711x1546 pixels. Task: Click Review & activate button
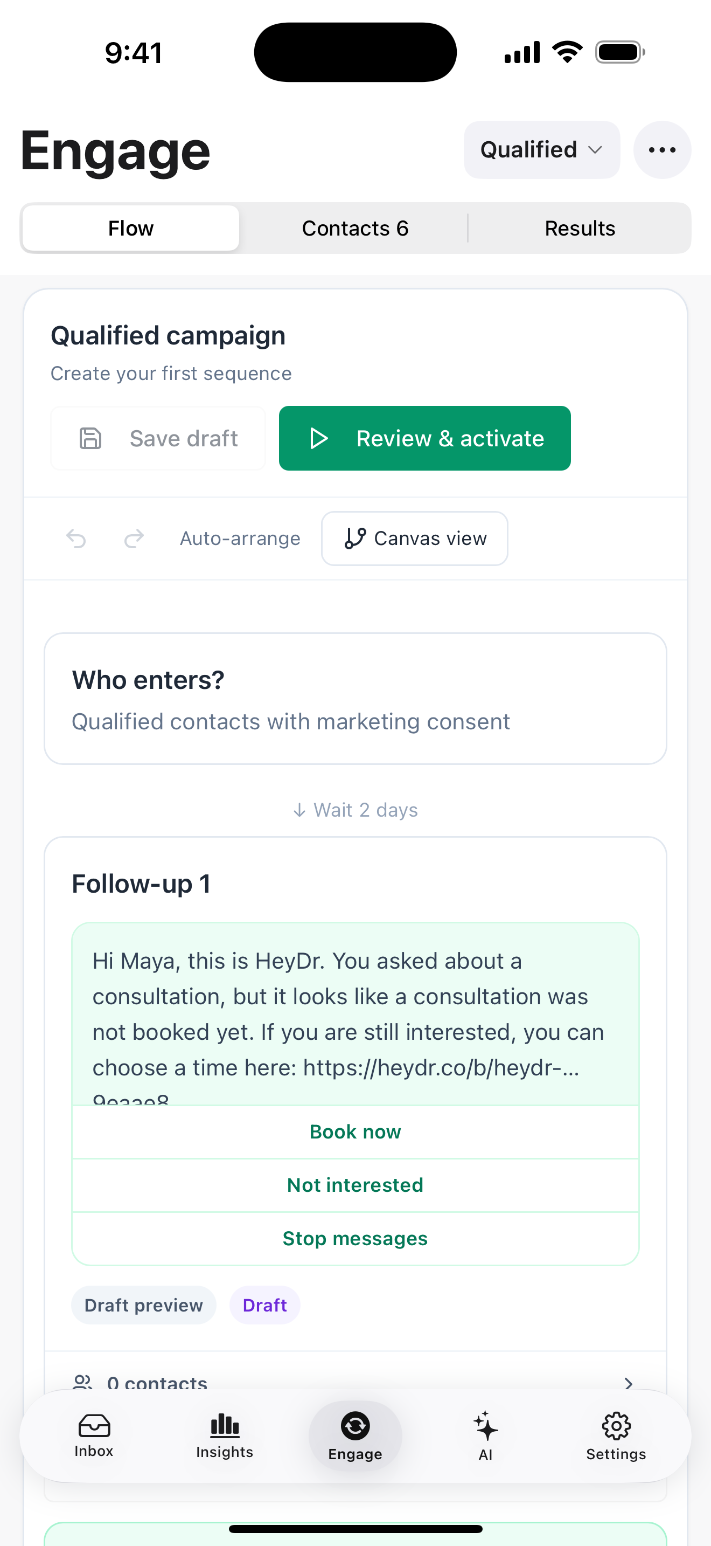point(425,438)
